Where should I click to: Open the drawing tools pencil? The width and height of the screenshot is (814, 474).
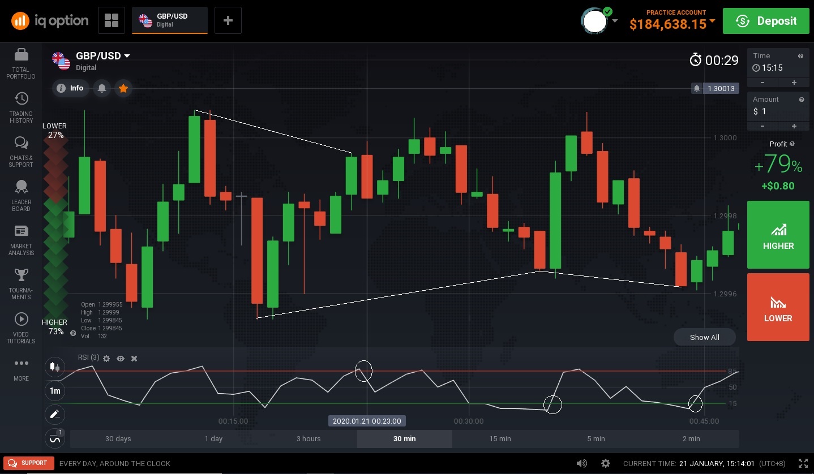[x=55, y=415]
